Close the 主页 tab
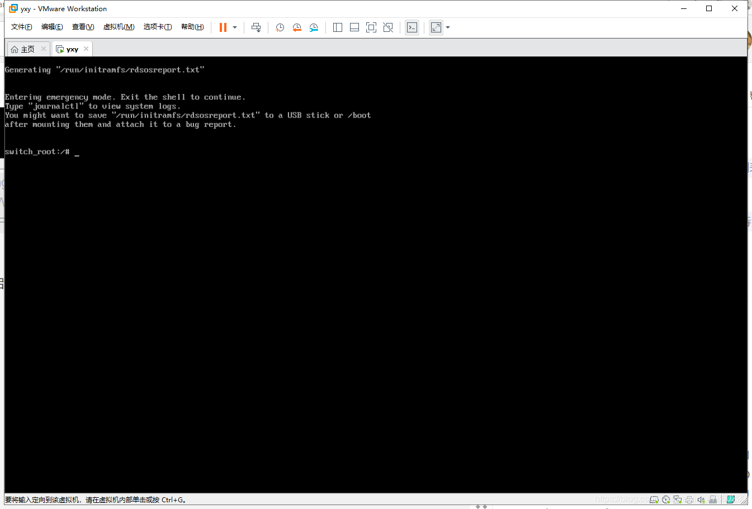Image resolution: width=752 pixels, height=509 pixels. tap(44, 49)
